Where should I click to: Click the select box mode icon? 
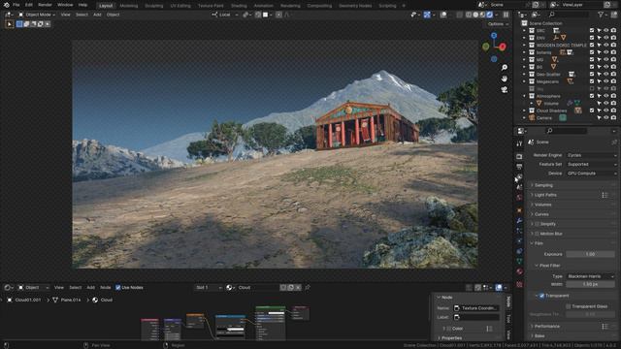pos(19,24)
